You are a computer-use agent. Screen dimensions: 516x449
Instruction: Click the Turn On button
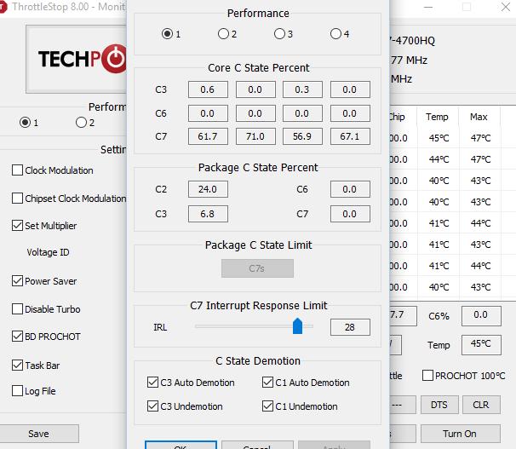coord(460,434)
